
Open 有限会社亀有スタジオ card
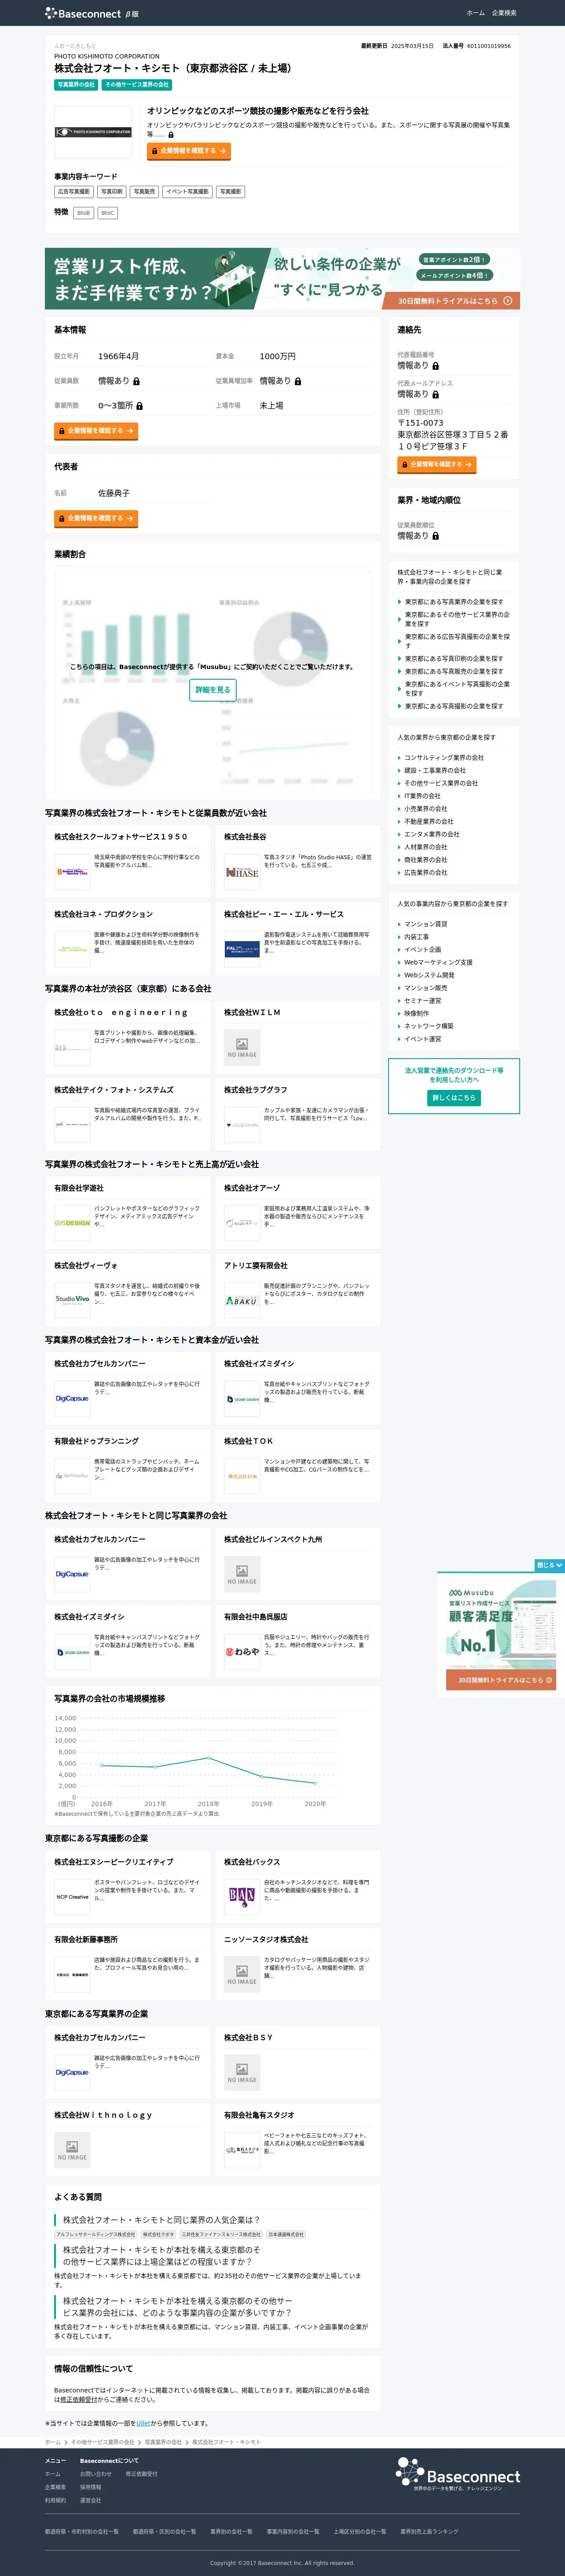click(298, 2139)
